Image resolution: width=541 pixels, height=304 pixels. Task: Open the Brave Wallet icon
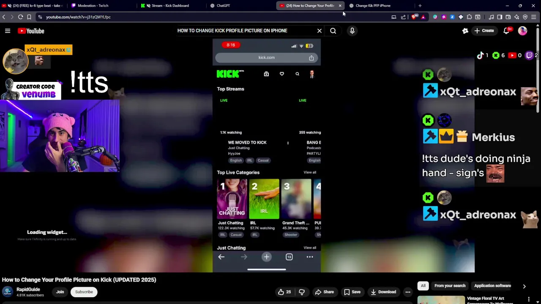[x=508, y=17]
